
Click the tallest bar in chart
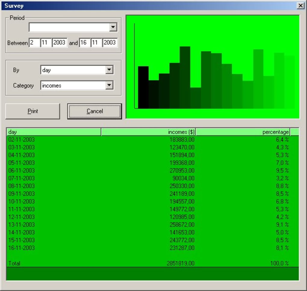click(185, 77)
